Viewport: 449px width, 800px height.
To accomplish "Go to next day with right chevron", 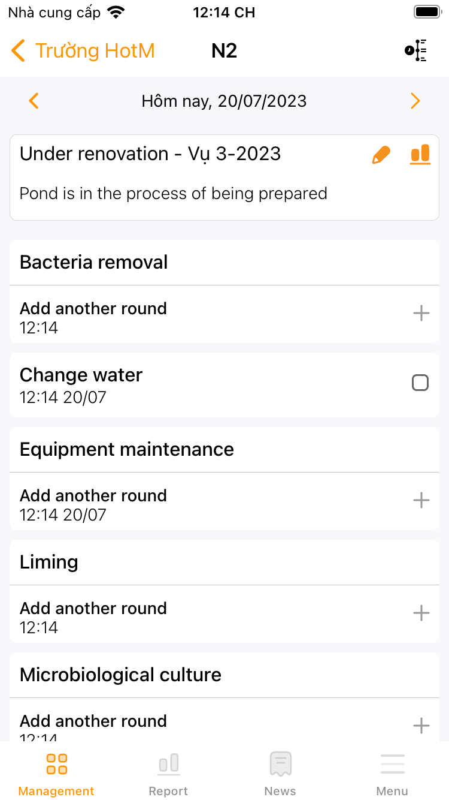I will coord(415,101).
